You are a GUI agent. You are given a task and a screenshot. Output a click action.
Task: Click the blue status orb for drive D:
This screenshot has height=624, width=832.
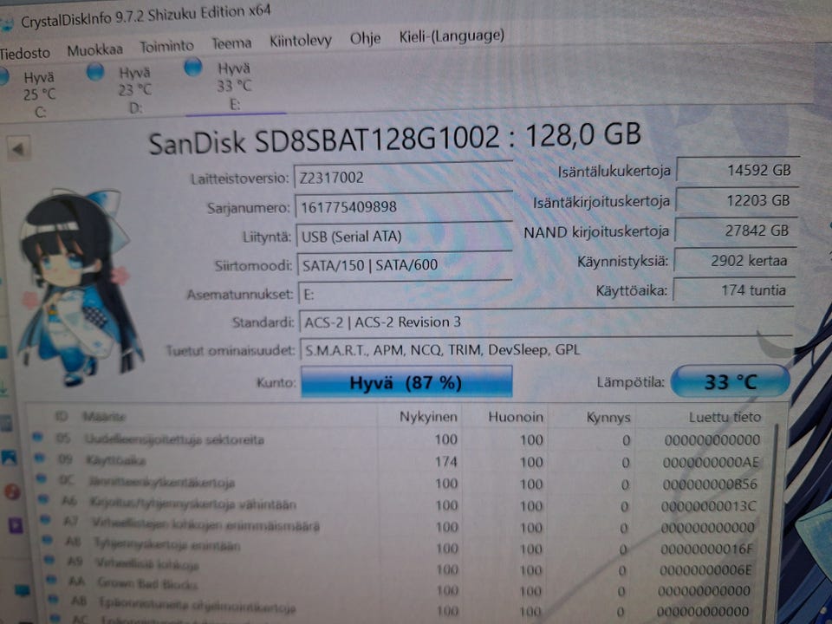pyautogui.click(x=95, y=71)
